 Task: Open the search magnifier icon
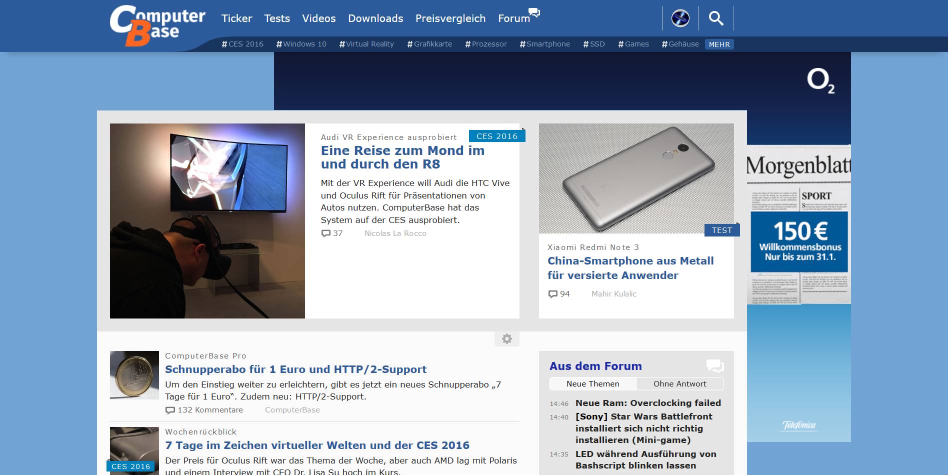pyautogui.click(x=716, y=18)
